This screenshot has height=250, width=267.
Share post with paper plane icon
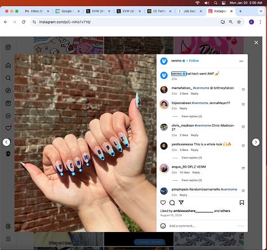pyautogui.click(x=181, y=203)
